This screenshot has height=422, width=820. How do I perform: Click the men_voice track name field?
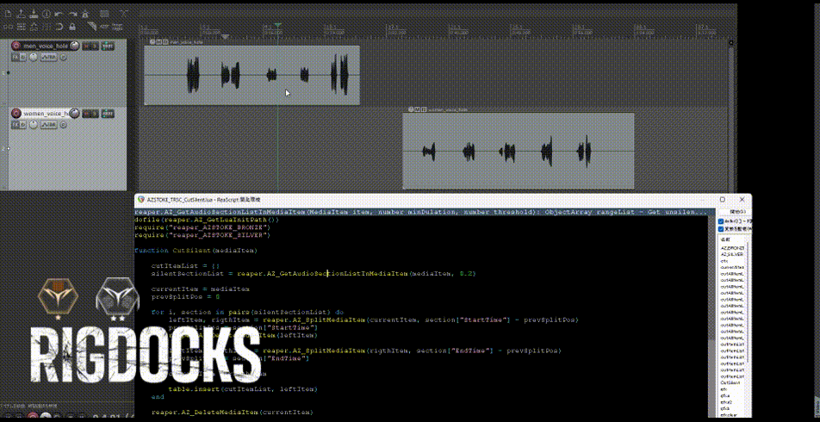coord(46,46)
